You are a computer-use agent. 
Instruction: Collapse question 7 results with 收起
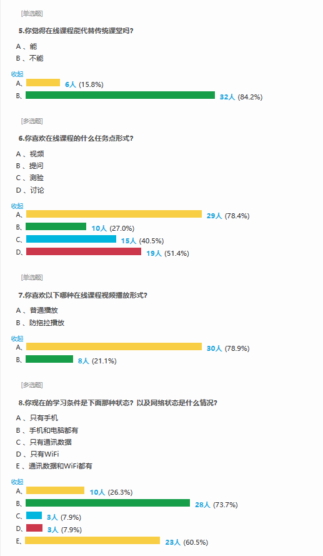click(x=17, y=338)
